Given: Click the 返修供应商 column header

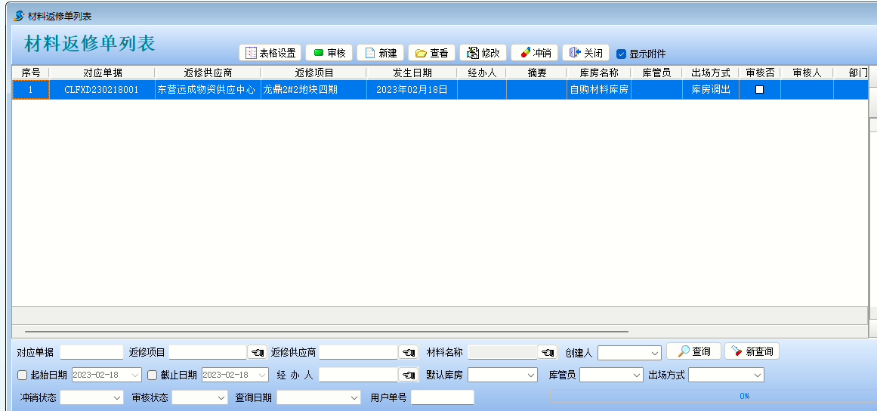Looking at the screenshot, I should (x=208, y=73).
